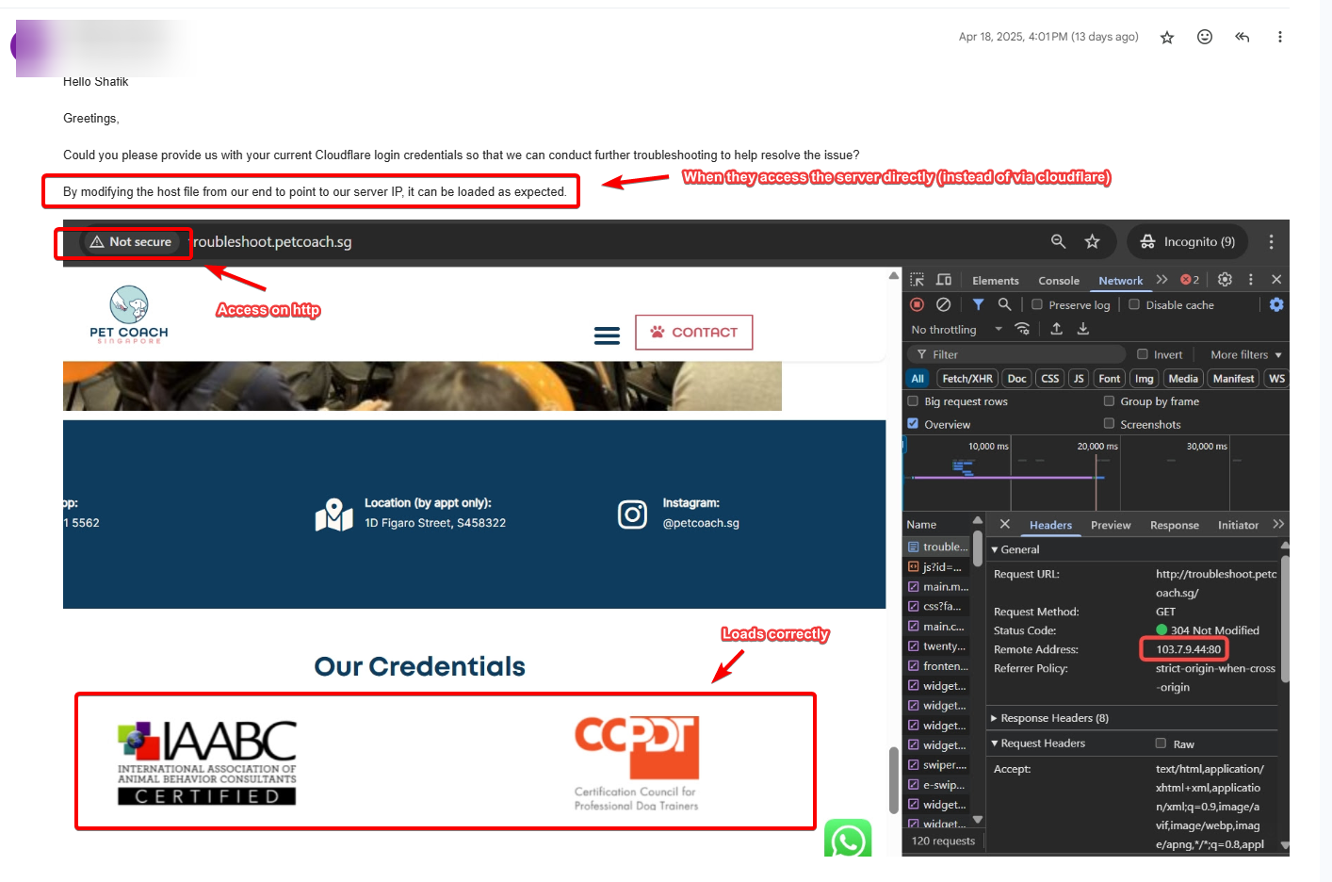Star this email message
This screenshot has height=882, width=1332.
[x=1167, y=37]
